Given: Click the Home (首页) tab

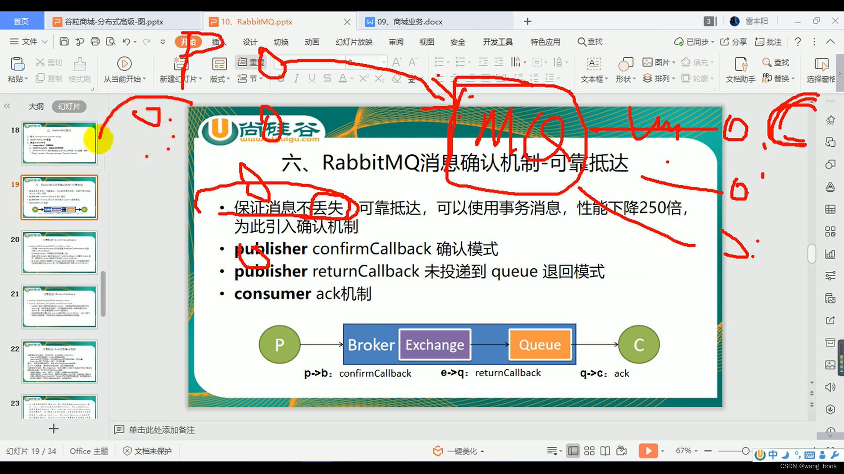Looking at the screenshot, I should click(21, 22).
